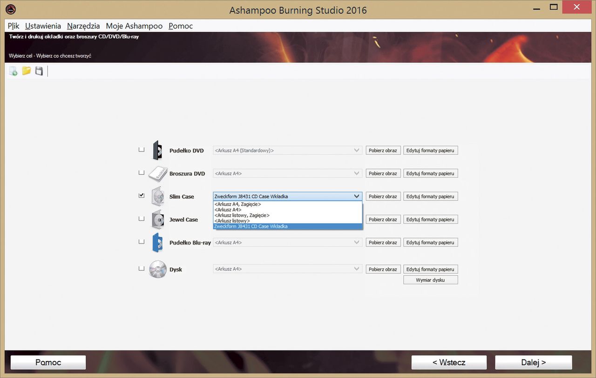Enable the Pudełko Blu-ray checkbox
596x378 pixels.
142,242
